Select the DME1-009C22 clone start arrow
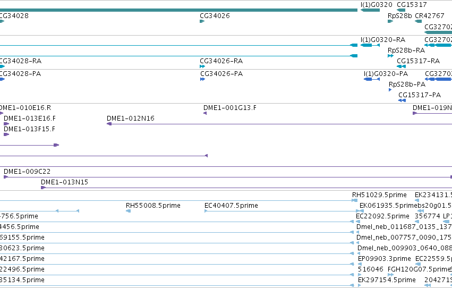 point(6,177)
